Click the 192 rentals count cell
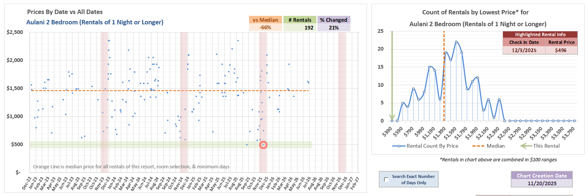 click(300, 28)
